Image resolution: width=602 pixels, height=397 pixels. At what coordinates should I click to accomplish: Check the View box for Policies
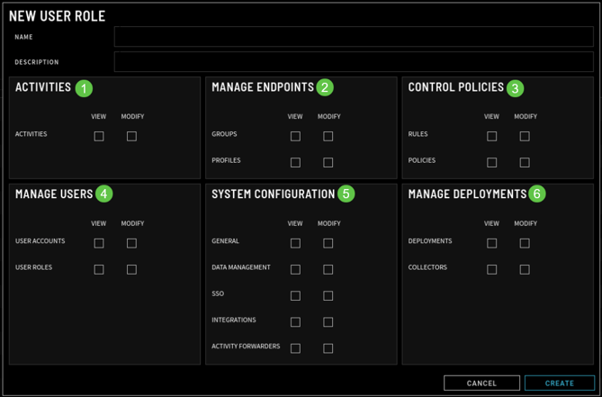coord(492,162)
